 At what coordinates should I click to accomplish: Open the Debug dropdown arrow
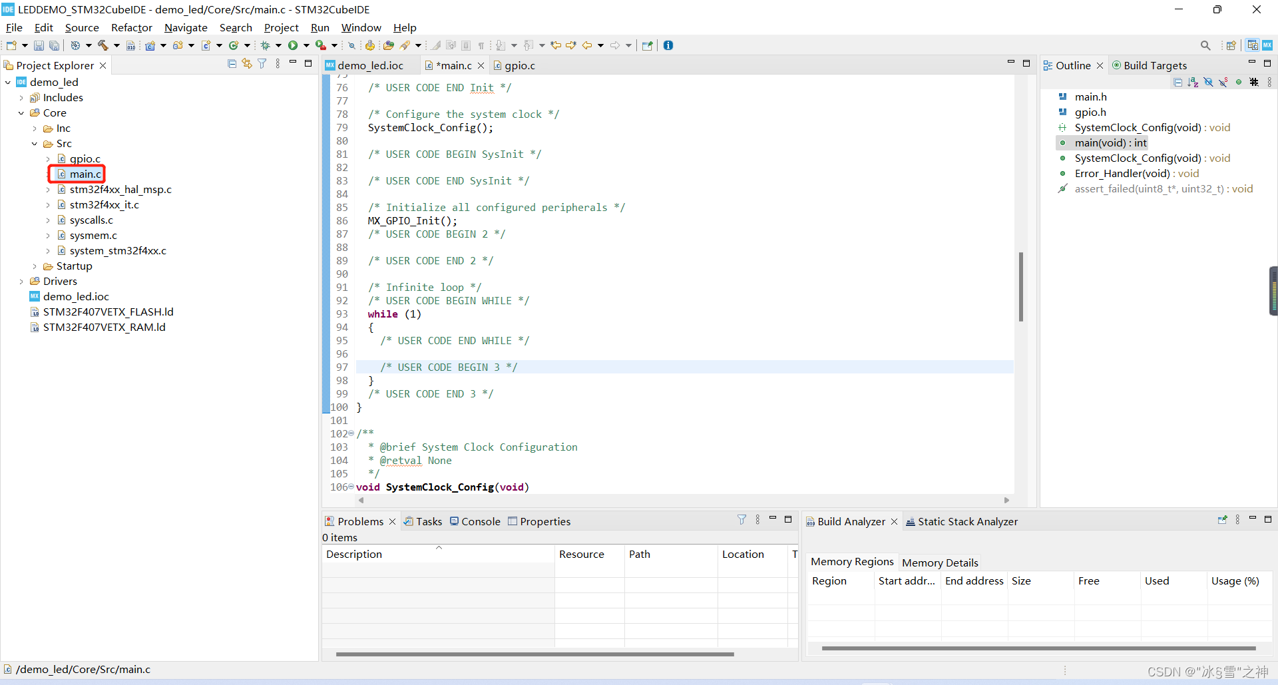tap(278, 45)
